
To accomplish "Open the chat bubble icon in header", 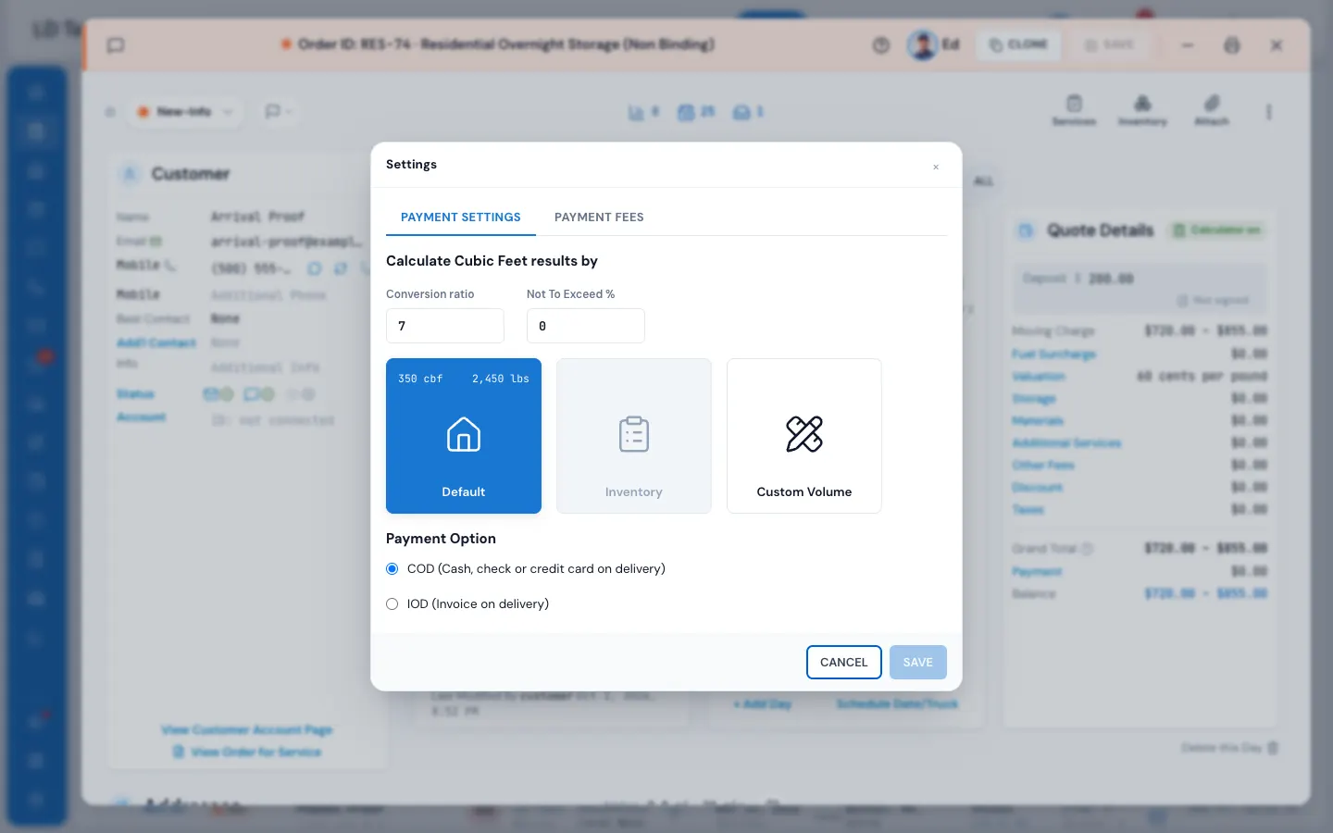I will (116, 44).
